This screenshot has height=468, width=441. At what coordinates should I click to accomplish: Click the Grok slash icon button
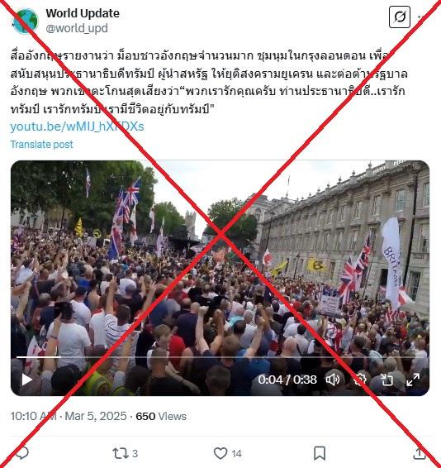pos(400,17)
